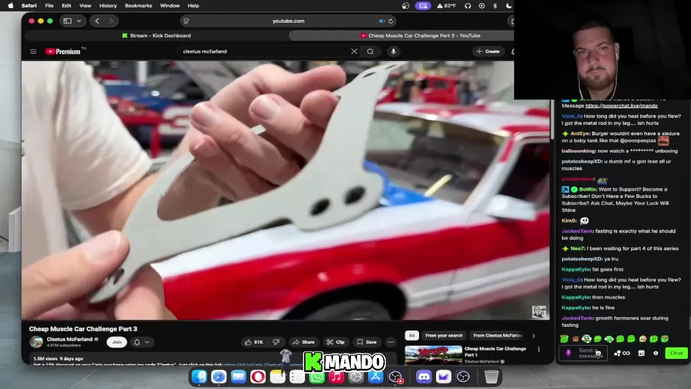Open powerchat.live/mando link in chat
The image size is (691, 389).
621,106
